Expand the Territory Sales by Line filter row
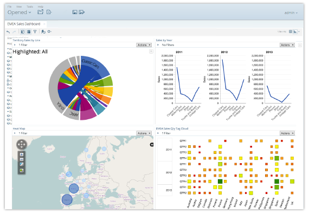The width and height of the screenshot is (309, 213). click(x=15, y=45)
